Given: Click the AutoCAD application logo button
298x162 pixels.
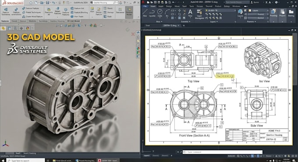Looking at the screenshot, I should (x=143, y=2).
